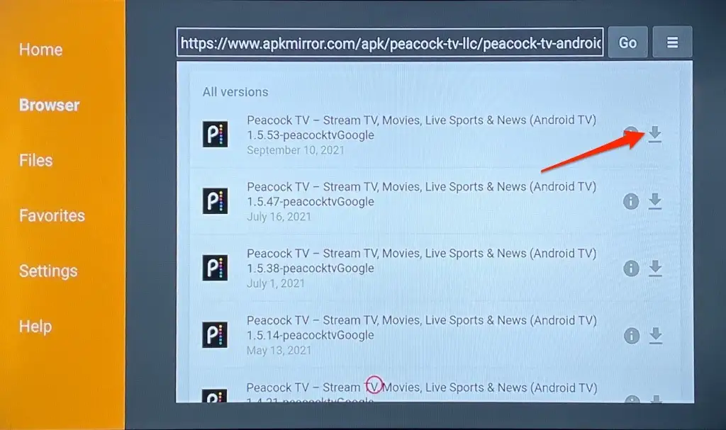This screenshot has height=430, width=726.
Task: Open the hamburger menu beside Go
Action: [672, 42]
